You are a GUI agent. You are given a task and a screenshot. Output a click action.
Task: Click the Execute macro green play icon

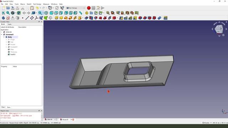(103, 8)
